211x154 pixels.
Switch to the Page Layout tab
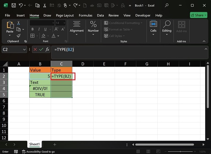65,15
